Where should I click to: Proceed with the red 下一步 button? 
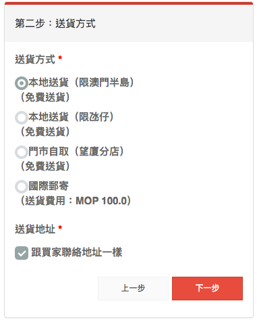[x=207, y=288]
